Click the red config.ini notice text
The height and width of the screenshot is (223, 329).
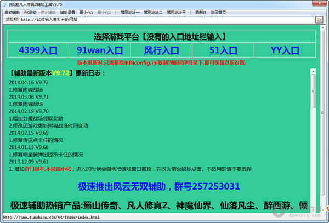click(162, 62)
